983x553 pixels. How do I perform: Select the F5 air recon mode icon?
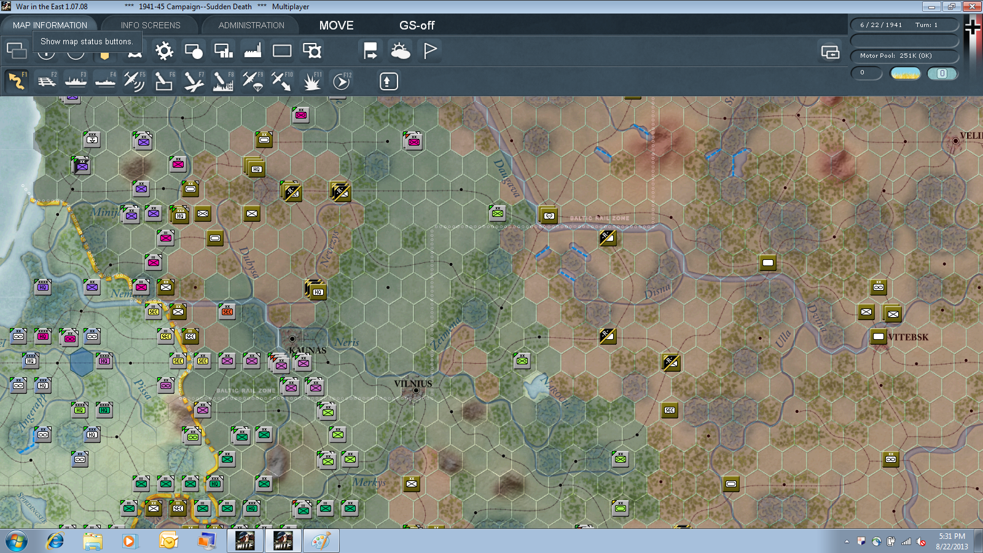[x=135, y=81]
